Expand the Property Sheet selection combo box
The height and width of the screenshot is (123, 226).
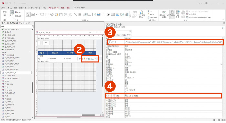tap(130, 31)
